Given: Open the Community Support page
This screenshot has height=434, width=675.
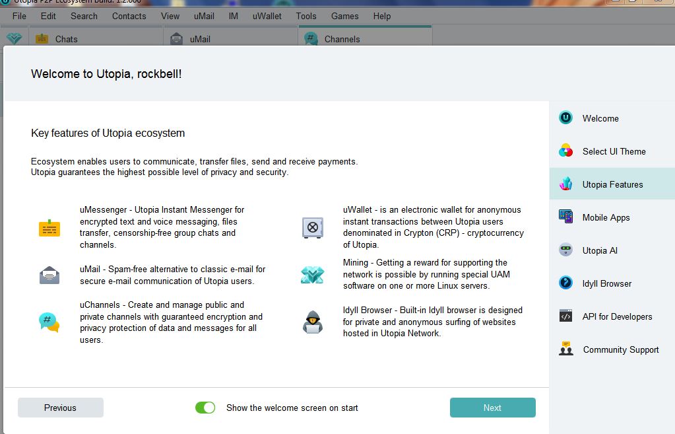Looking at the screenshot, I should point(612,349).
